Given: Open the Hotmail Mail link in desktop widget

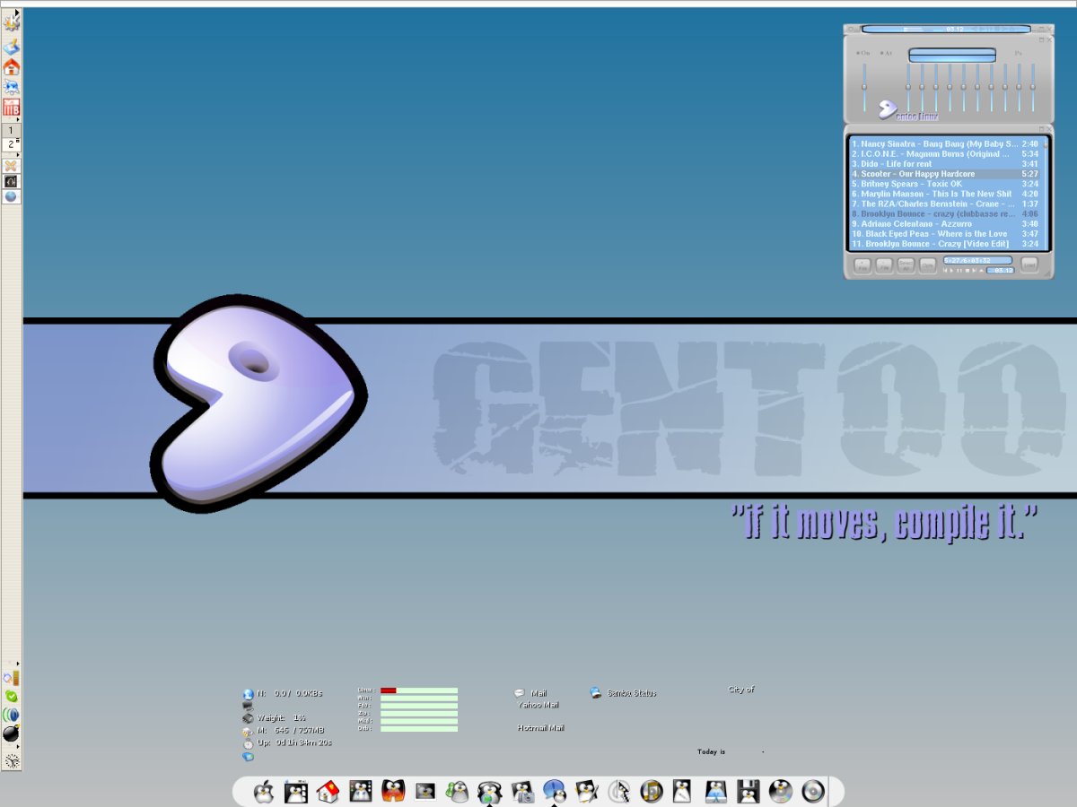Looking at the screenshot, I should [541, 728].
